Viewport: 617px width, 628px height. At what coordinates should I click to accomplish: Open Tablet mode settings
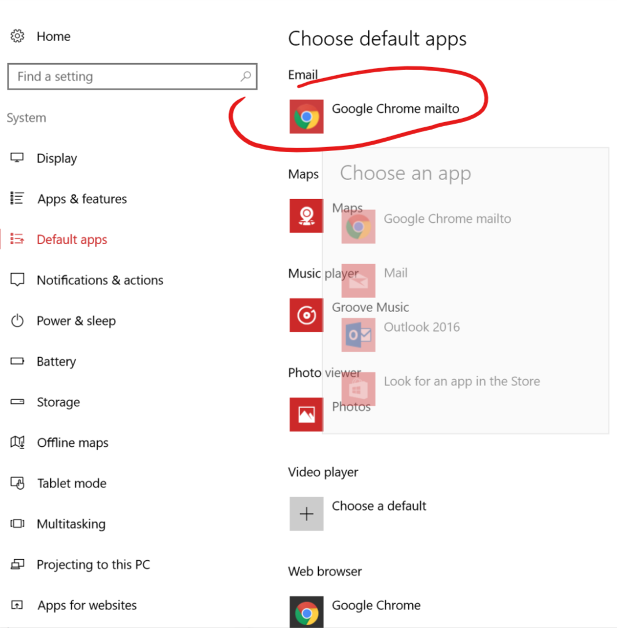(72, 483)
